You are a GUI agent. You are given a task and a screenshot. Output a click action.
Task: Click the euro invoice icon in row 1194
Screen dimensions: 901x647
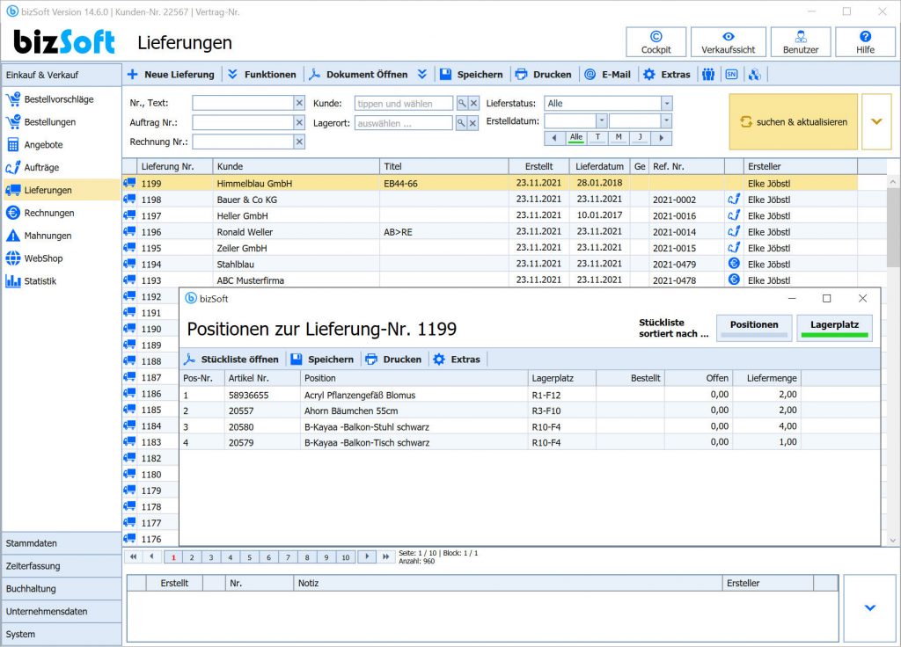click(734, 264)
